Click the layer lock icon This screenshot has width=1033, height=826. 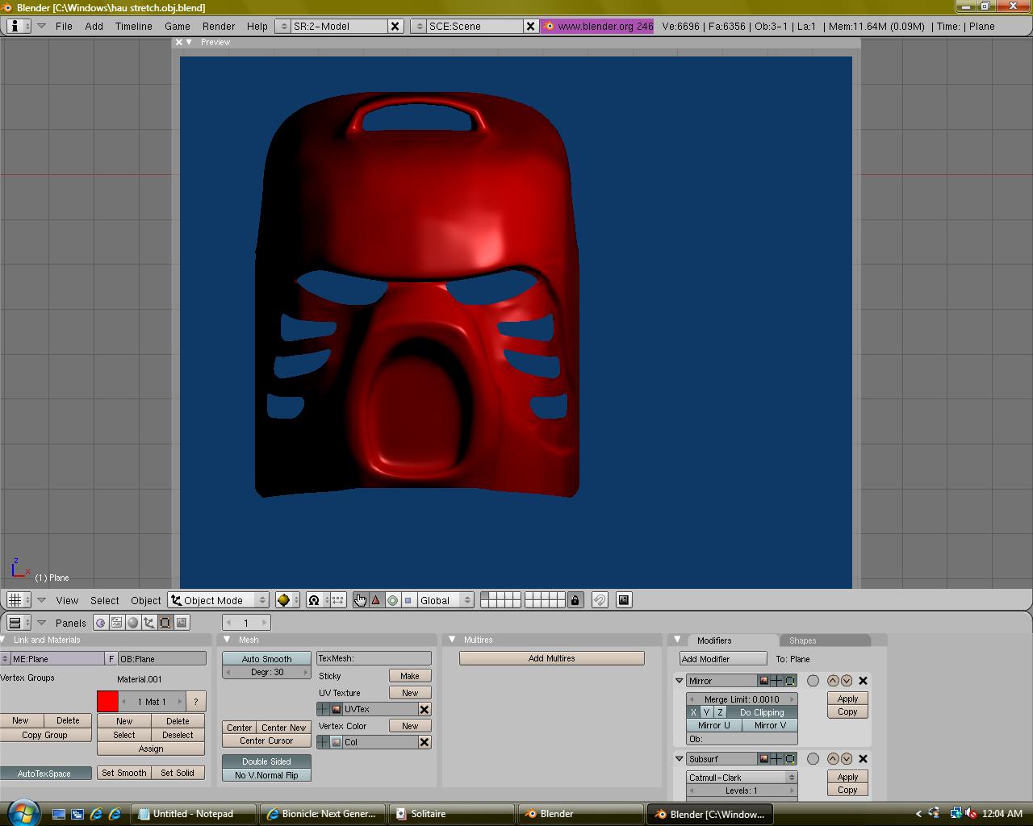click(575, 600)
